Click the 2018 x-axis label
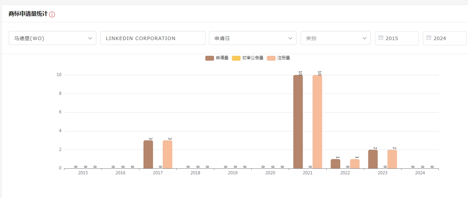 (195, 173)
